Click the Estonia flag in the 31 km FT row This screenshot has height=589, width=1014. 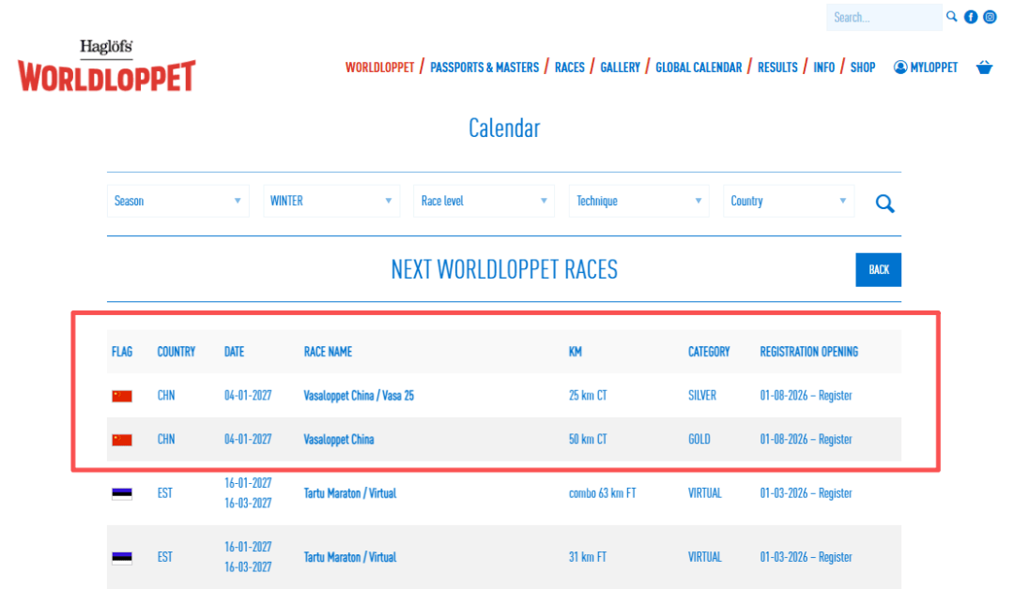pos(121,558)
